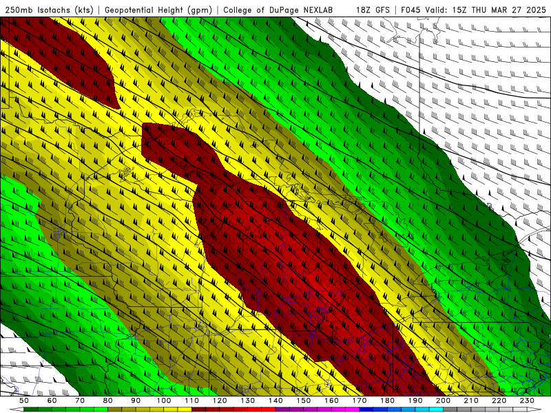Select the 60 label on the color scale

[x=52, y=401]
